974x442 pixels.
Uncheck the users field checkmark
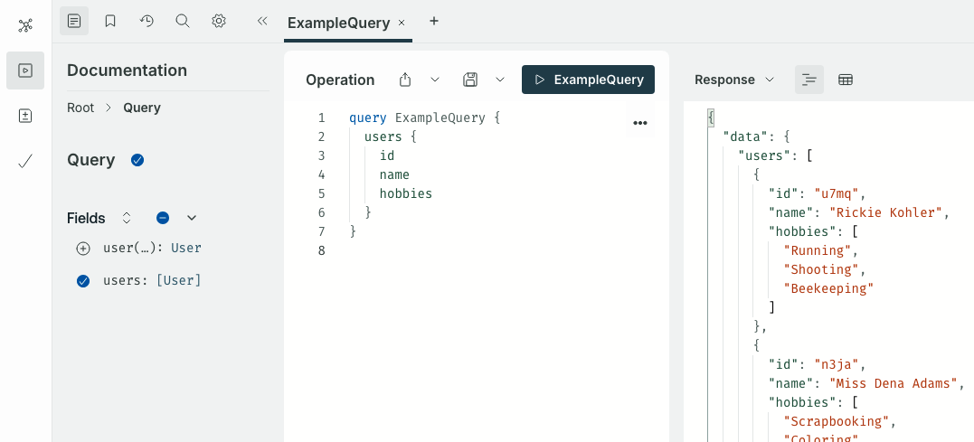[x=83, y=281]
